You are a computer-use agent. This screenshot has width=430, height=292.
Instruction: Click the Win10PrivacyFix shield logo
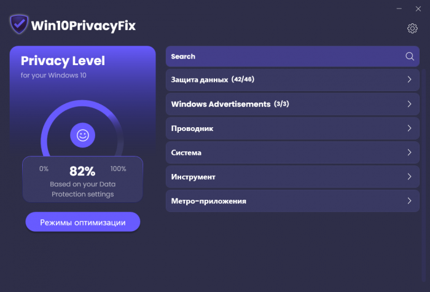pos(19,25)
